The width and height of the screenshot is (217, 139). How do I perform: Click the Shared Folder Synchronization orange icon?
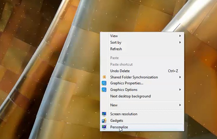(104, 77)
